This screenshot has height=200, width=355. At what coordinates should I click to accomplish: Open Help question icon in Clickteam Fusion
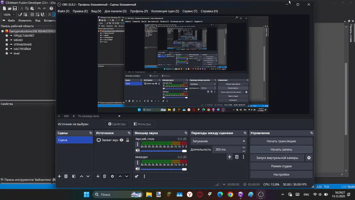coord(51,8)
